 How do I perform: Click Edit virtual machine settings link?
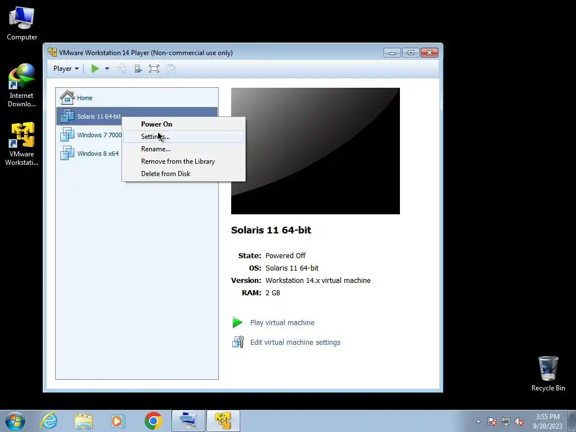coord(295,343)
